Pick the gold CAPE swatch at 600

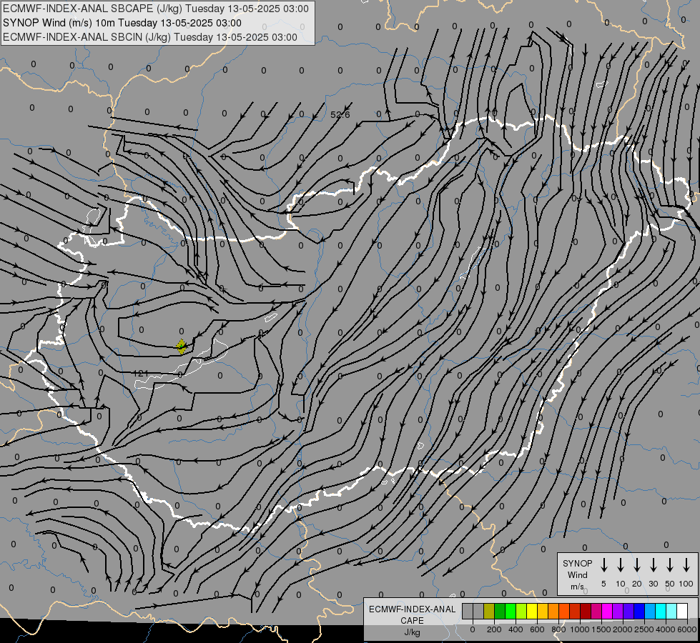tap(543, 611)
